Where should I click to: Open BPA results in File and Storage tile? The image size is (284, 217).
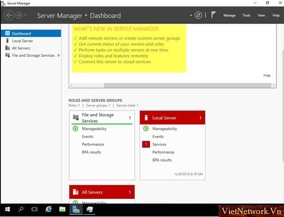point(91,152)
